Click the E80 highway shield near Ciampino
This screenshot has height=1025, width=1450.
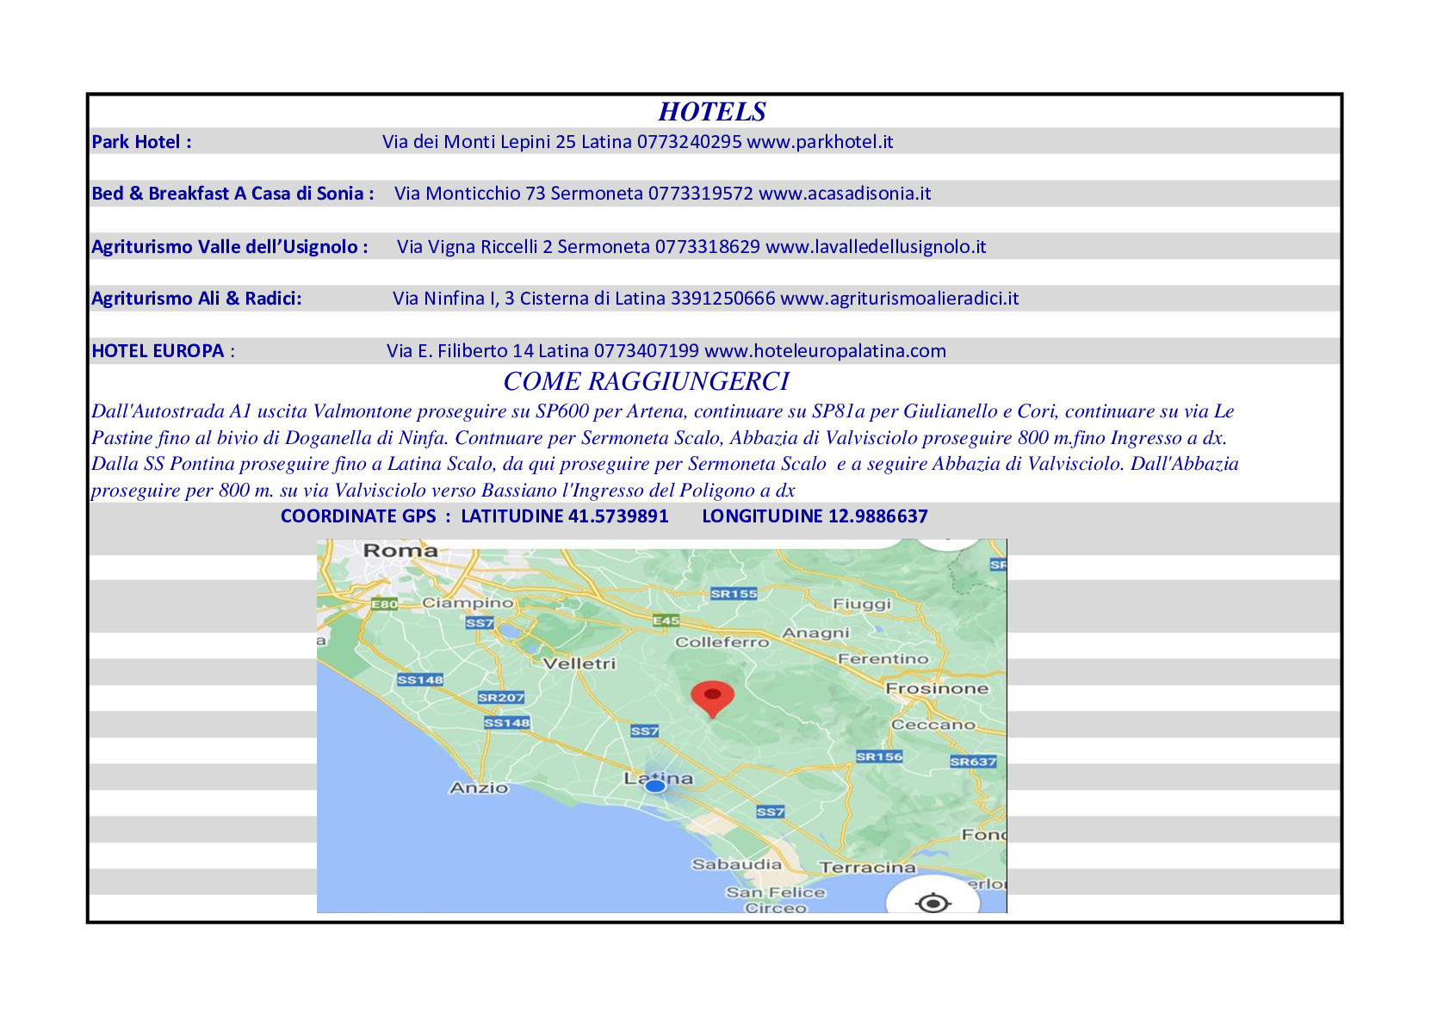384,604
